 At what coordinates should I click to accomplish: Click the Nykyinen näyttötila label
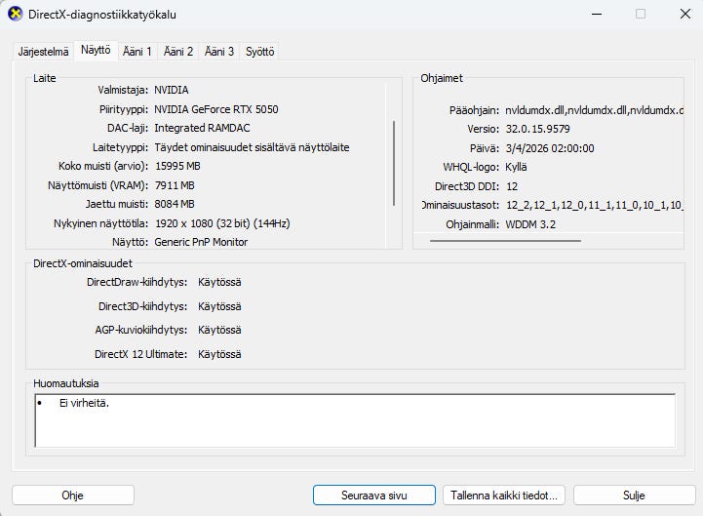coord(100,223)
